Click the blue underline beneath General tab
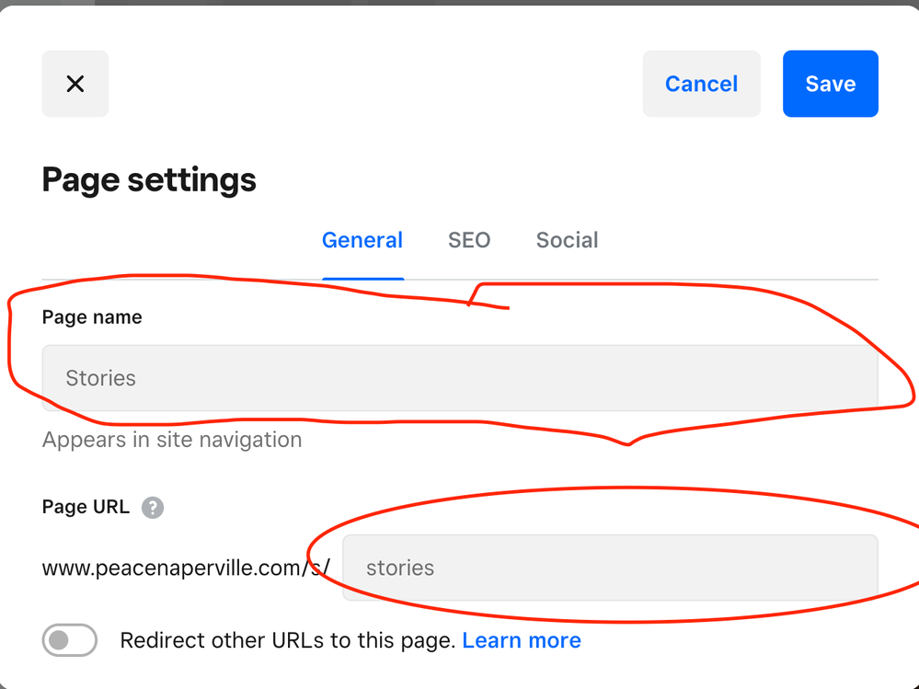 [x=362, y=278]
